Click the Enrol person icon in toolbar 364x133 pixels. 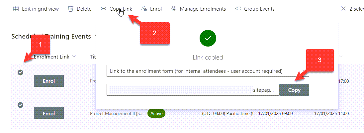pos(144,9)
